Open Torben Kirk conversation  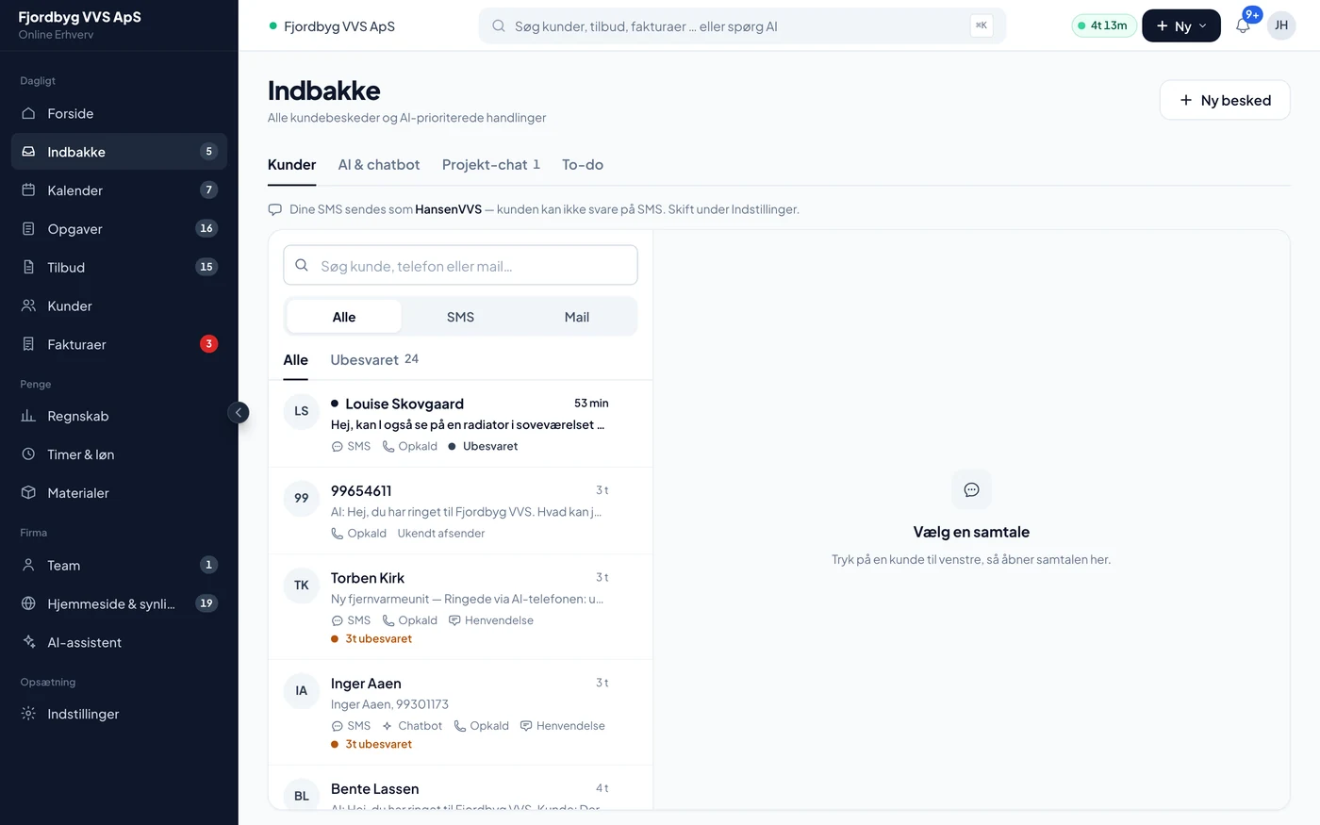pyautogui.click(x=460, y=607)
